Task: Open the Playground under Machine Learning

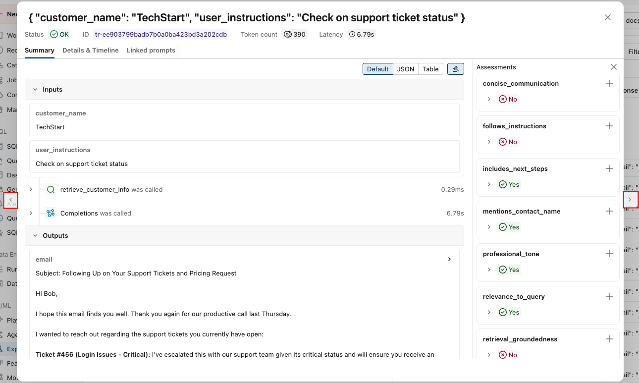Action: pyautogui.click(x=11, y=320)
